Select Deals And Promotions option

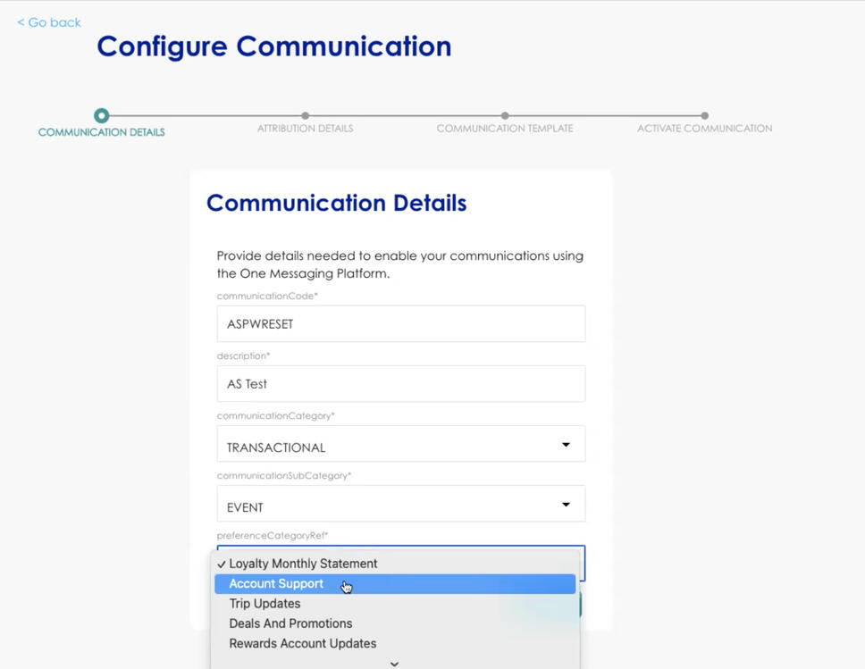(290, 623)
